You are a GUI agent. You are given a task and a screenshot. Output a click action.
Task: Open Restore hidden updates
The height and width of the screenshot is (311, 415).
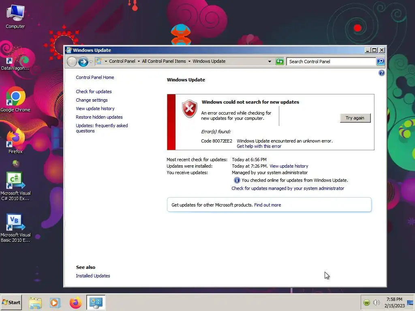(x=99, y=117)
